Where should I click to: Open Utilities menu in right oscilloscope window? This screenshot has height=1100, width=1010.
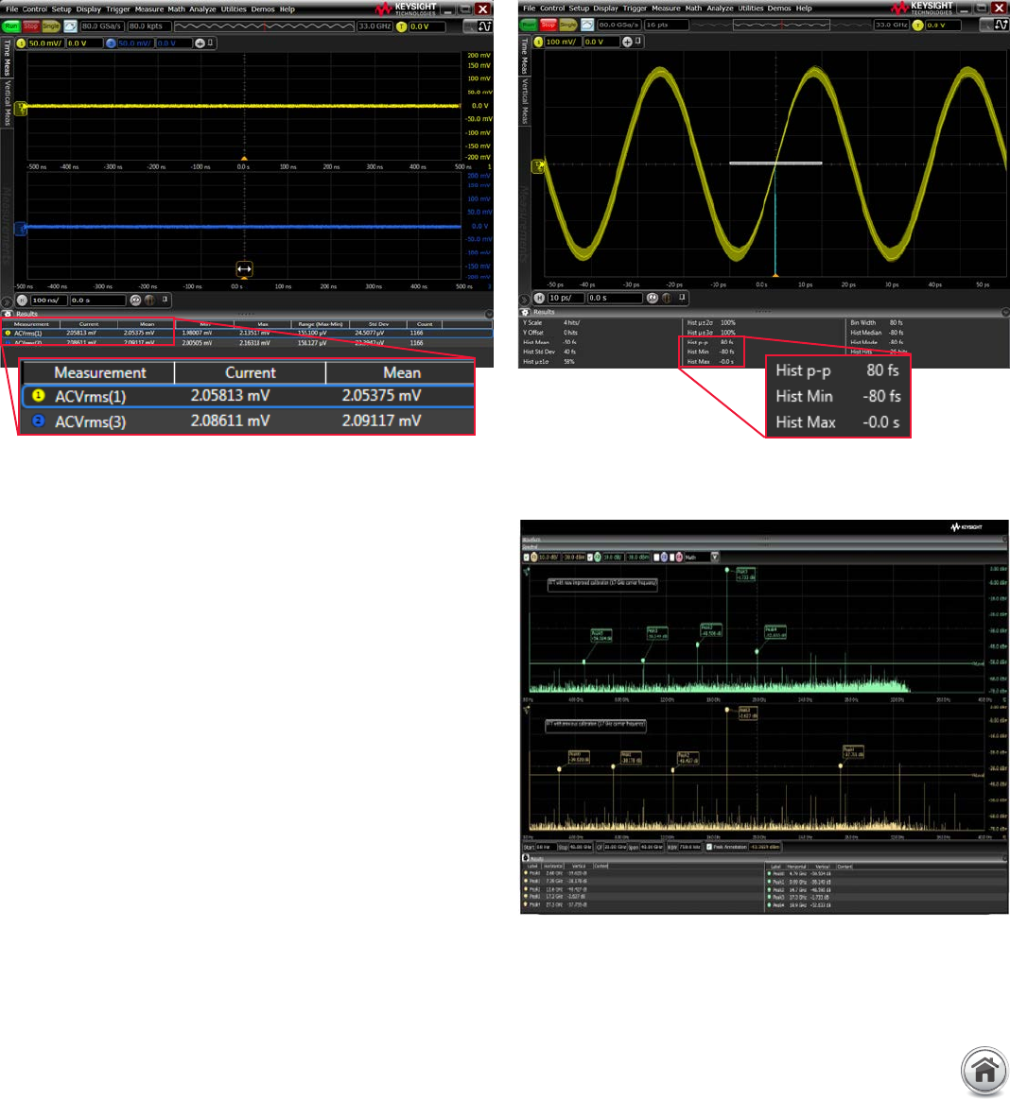[x=750, y=9]
